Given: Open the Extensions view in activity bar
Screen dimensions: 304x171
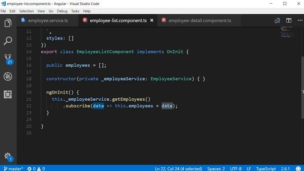Looking at the screenshot, I should click(8, 95).
